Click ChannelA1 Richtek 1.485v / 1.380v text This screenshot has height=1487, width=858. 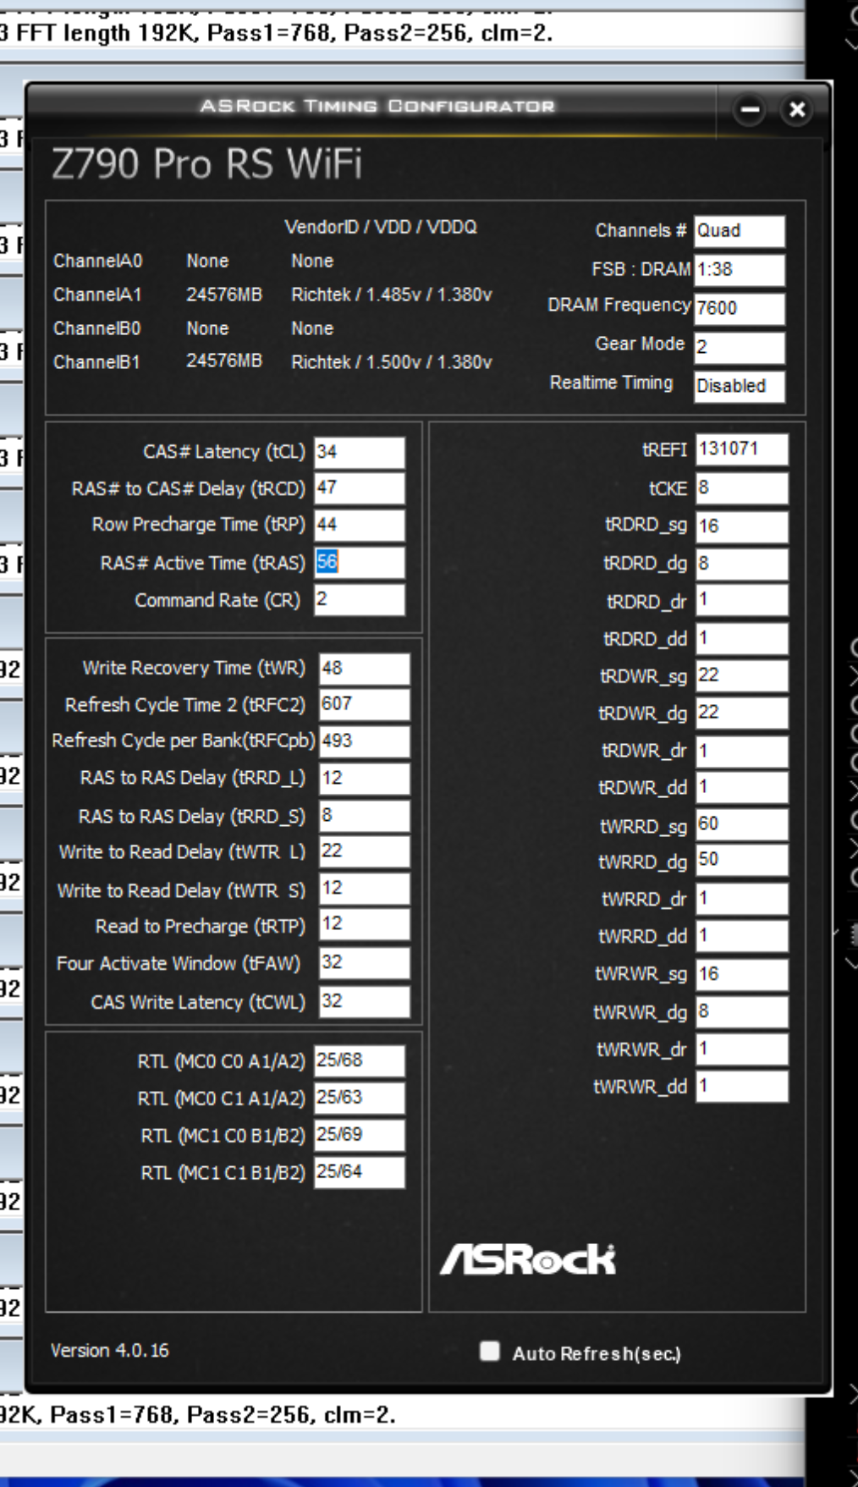tap(391, 295)
